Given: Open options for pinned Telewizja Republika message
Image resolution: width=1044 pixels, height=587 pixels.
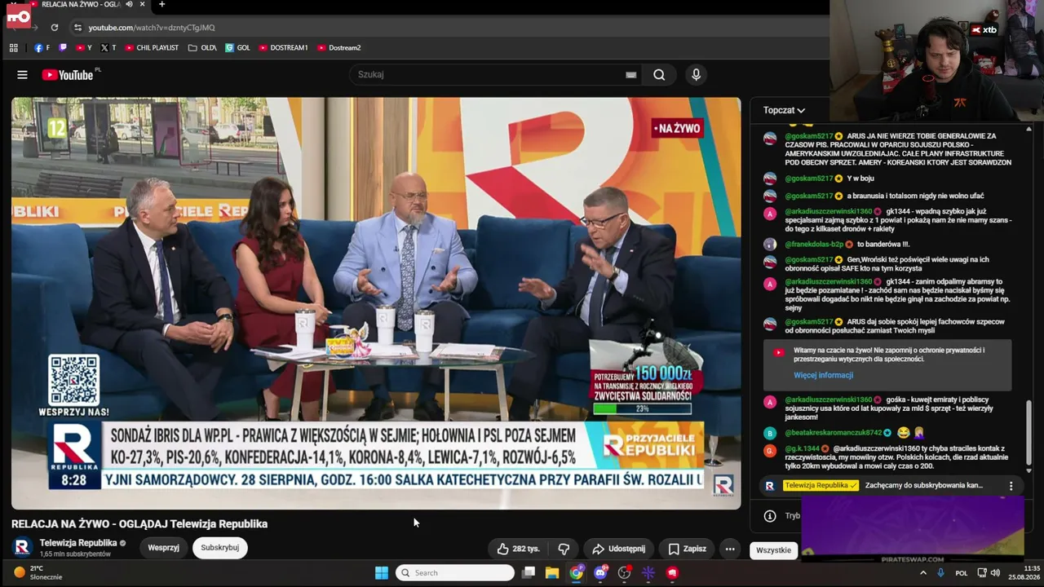Looking at the screenshot, I should 1011,486.
